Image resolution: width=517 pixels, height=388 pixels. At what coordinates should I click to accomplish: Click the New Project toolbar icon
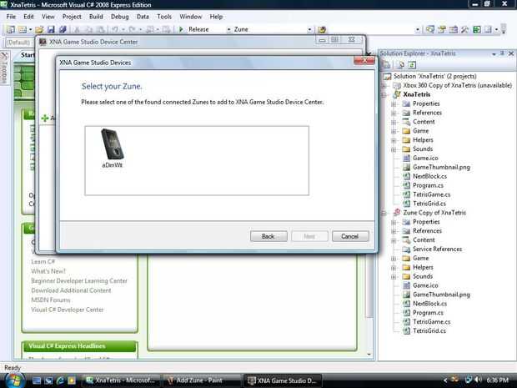click(11, 29)
